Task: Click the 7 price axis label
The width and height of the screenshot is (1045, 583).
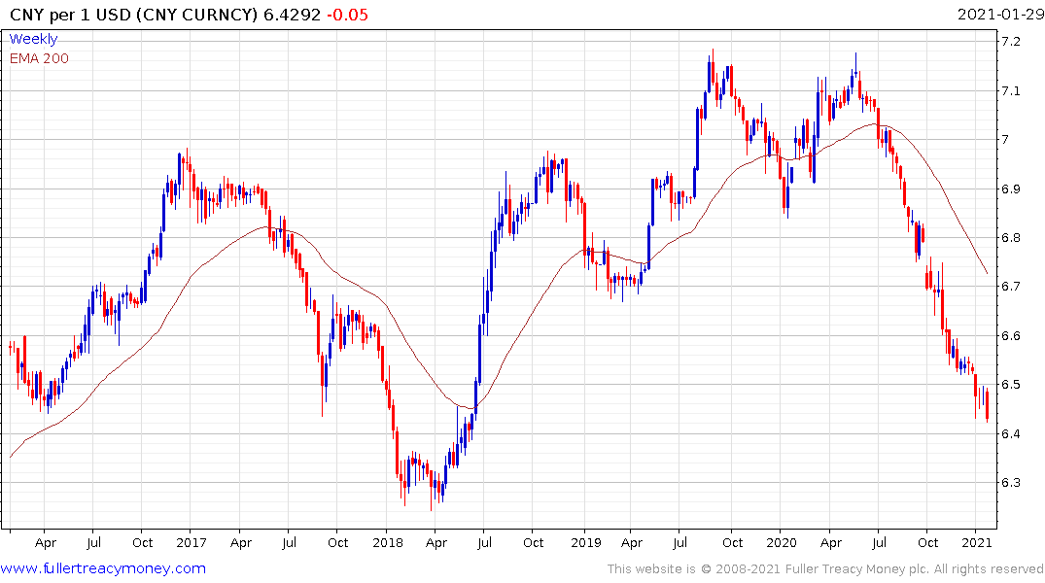Action: coord(1005,139)
